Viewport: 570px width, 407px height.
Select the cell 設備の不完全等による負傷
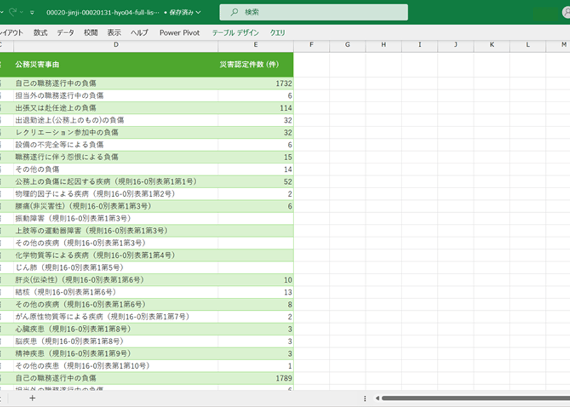click(x=116, y=145)
